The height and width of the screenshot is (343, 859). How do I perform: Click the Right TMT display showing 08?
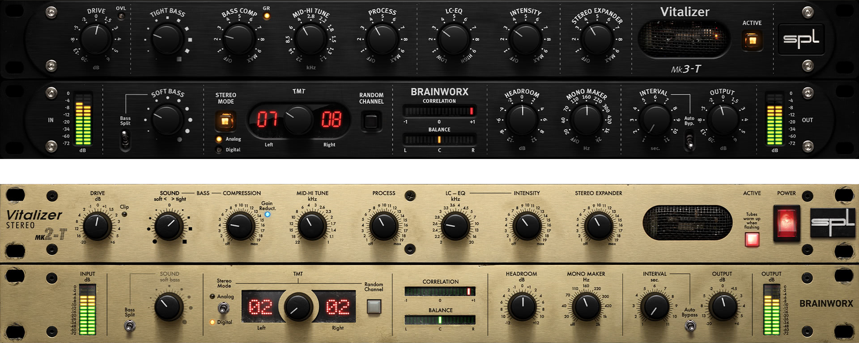point(332,120)
